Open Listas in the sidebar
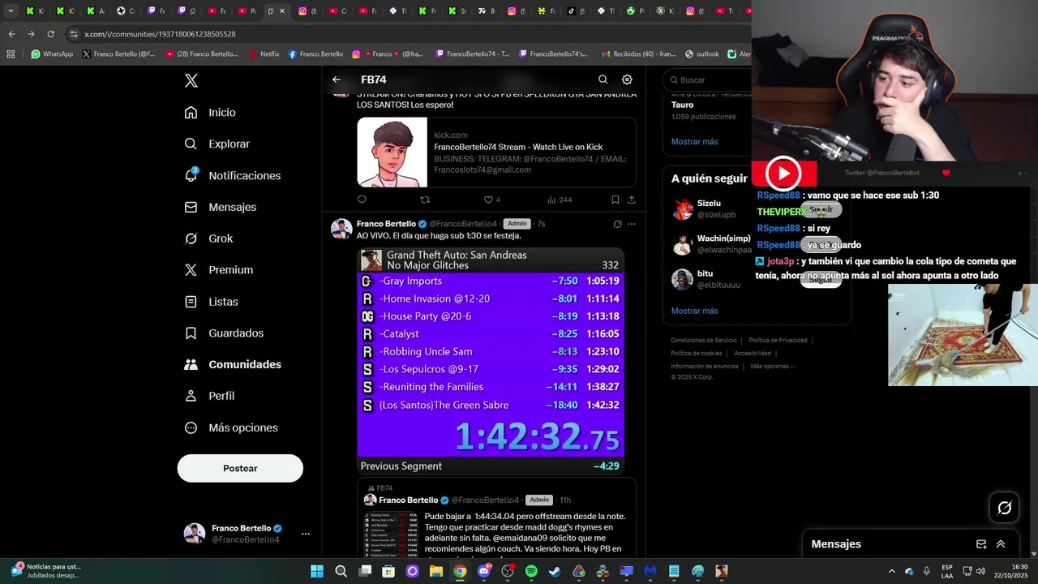The image size is (1038, 584). coord(211,302)
